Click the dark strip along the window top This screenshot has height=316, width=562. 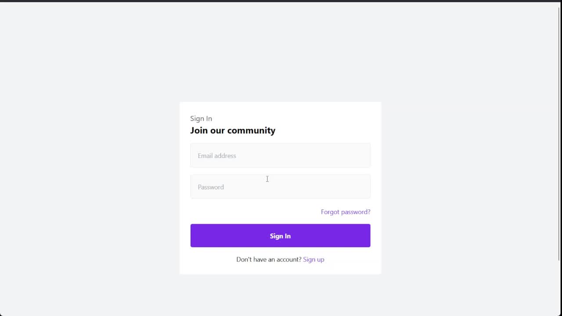(281, 1)
